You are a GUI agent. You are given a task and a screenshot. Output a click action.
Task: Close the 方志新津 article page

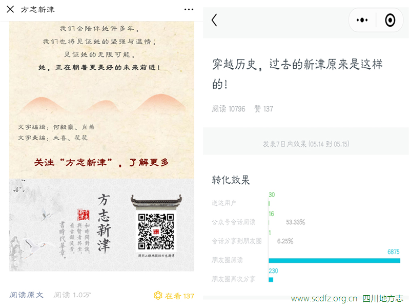(x=10, y=9)
